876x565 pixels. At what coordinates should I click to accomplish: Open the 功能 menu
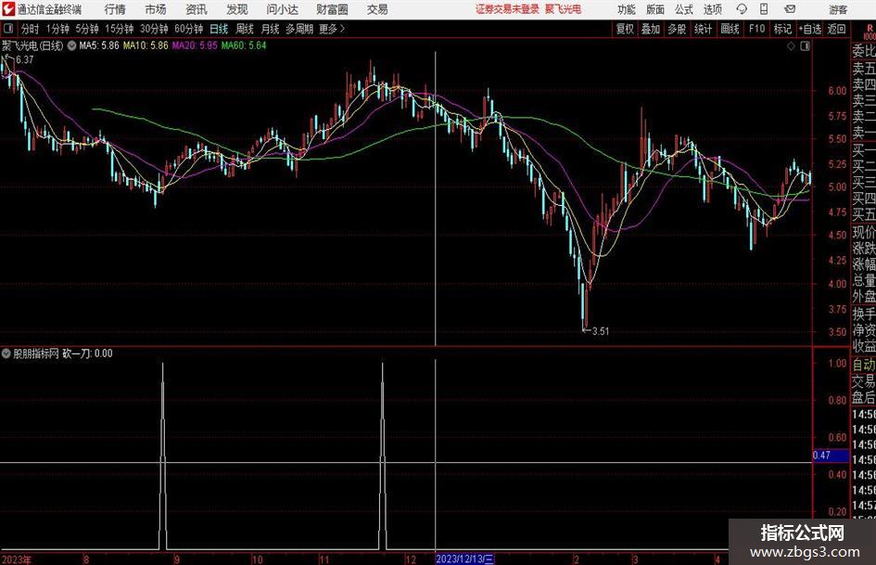click(x=627, y=9)
